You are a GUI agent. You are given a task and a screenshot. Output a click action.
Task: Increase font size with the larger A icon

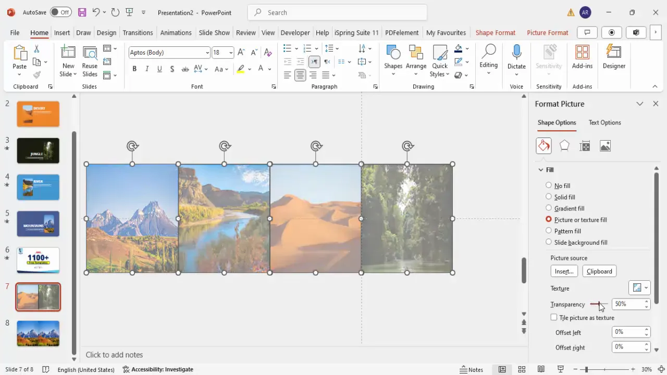[241, 52]
